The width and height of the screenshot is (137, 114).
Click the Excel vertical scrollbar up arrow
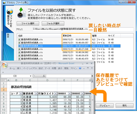pyautogui.click(x=92, y=81)
